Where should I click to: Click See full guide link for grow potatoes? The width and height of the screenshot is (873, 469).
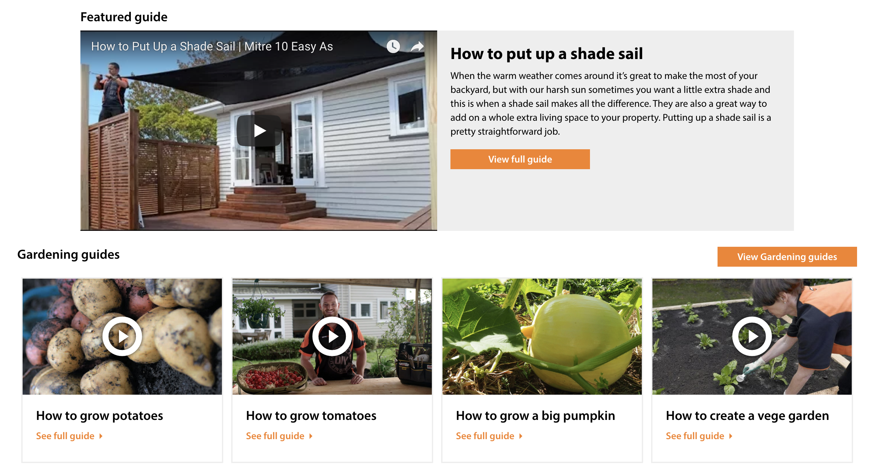click(x=66, y=435)
